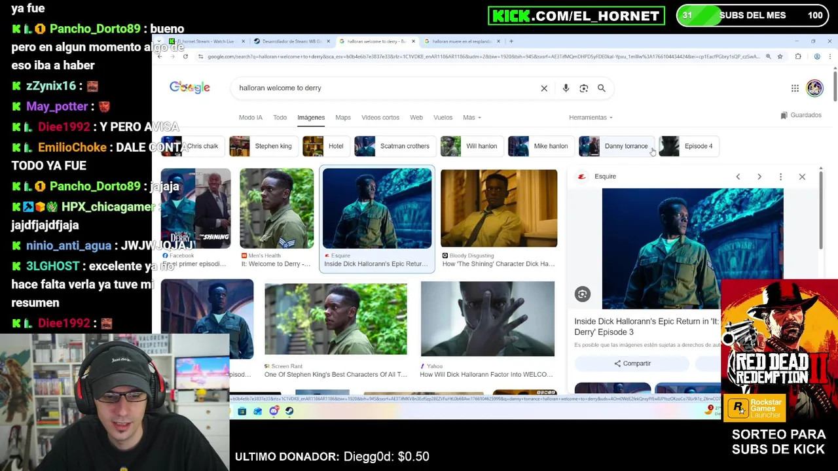Click the large Esquire preview image

coord(693,249)
